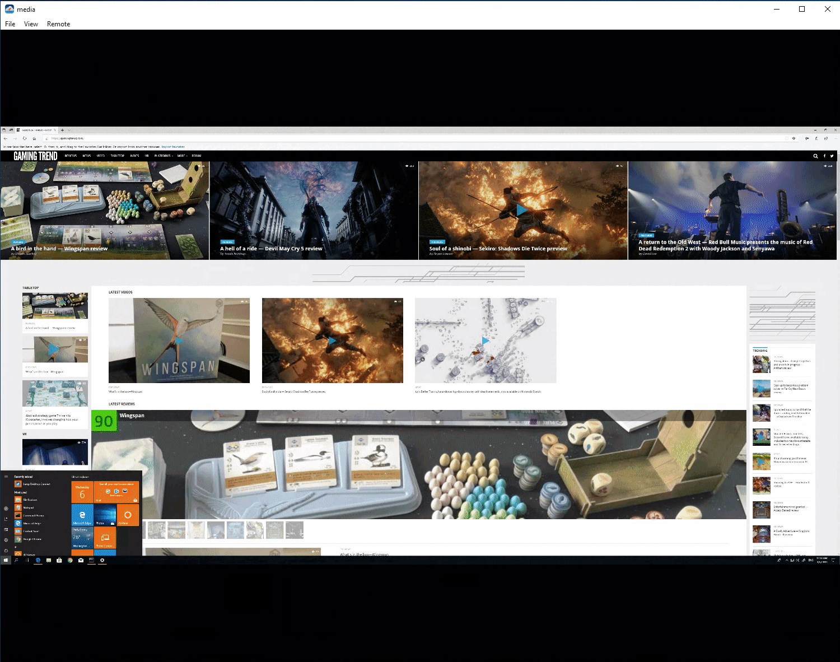
Task: Click the Microsoft Edge Start tile
Action: [x=82, y=515]
